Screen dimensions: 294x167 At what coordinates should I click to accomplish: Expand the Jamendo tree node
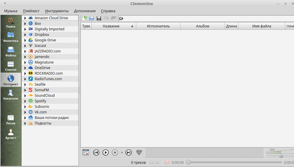[x=25, y=57]
